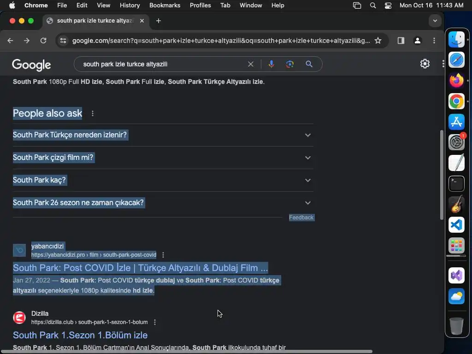
Task: Open options for the Dizilla result
Action: pyautogui.click(x=155, y=322)
